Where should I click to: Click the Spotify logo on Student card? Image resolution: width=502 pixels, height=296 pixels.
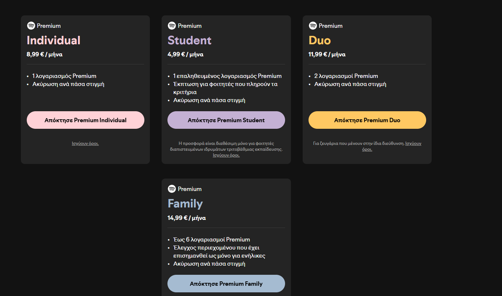172,26
